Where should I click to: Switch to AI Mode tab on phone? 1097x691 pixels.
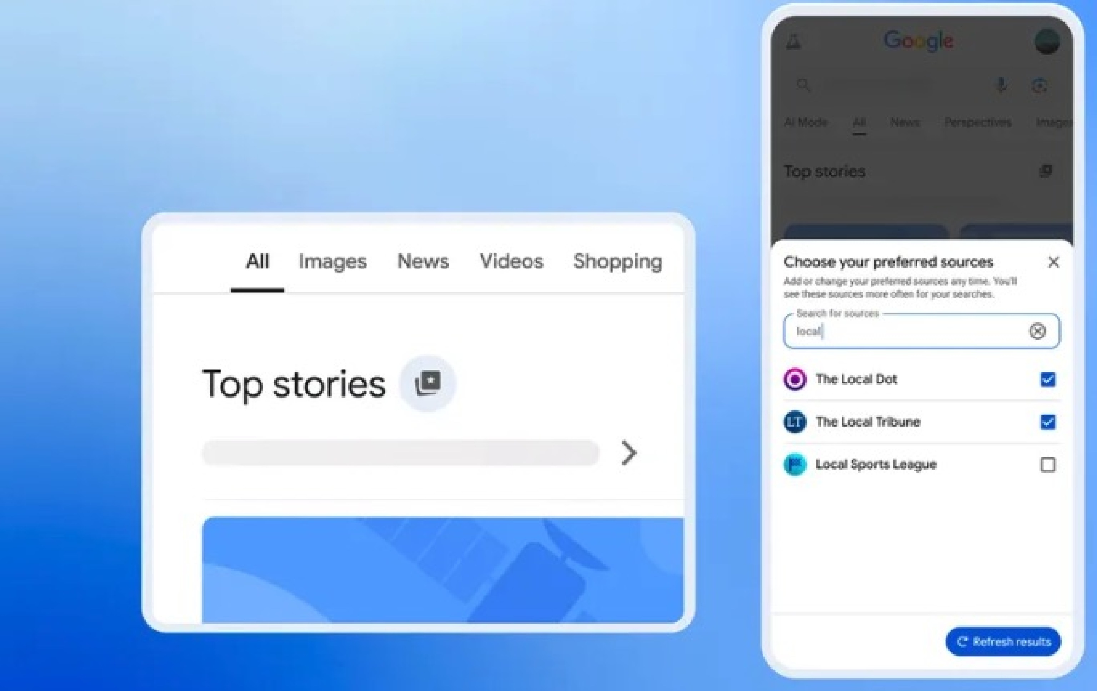pos(806,122)
